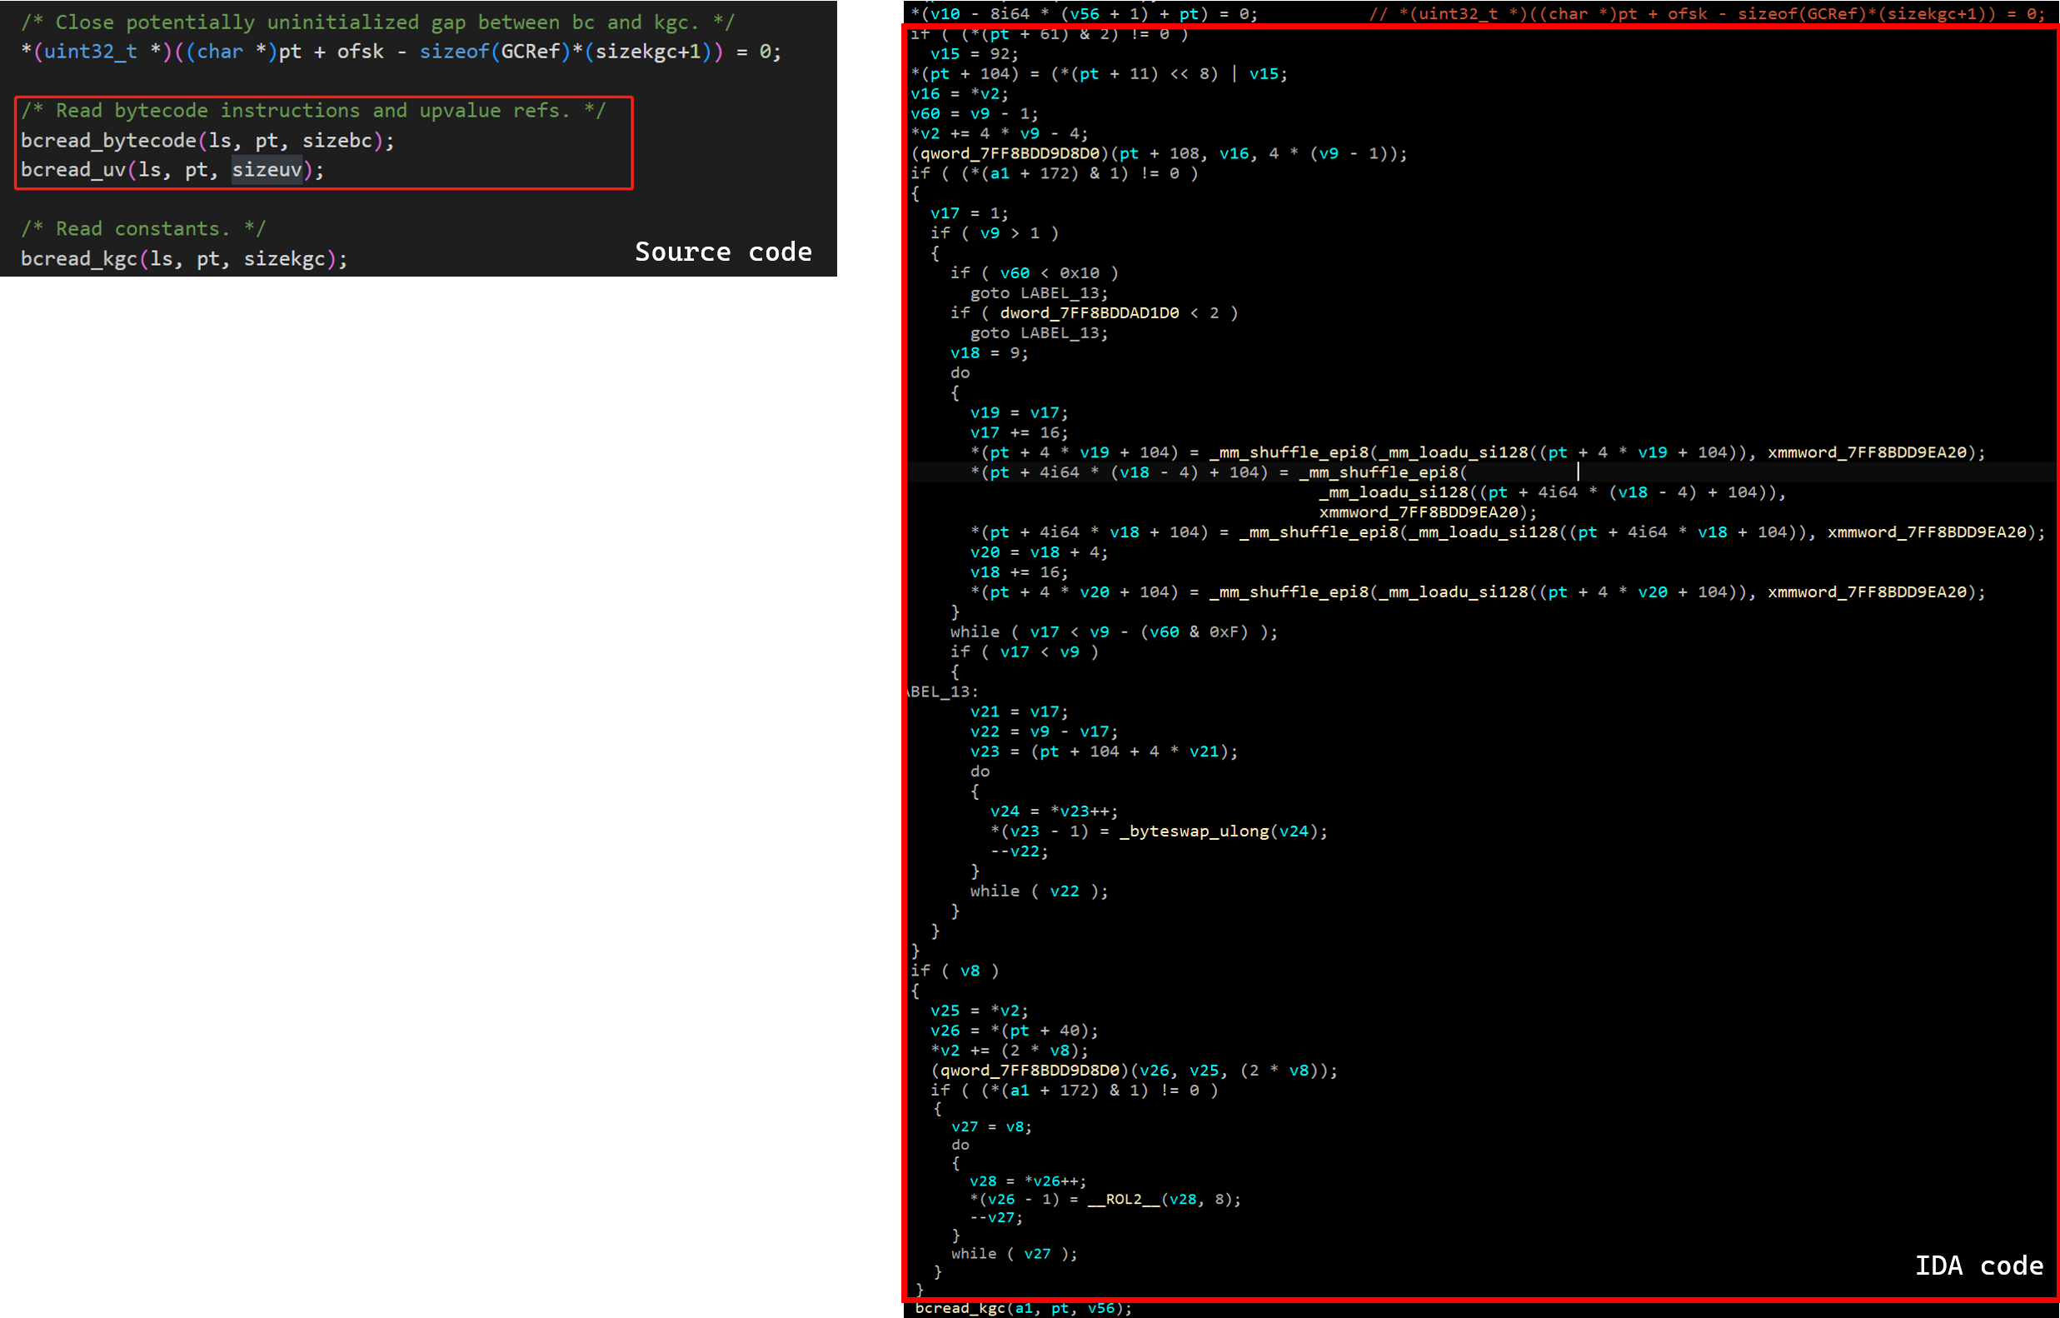The height and width of the screenshot is (1318, 2060).
Task: Select the line "v25 = *v2;"
Action: point(980,1011)
